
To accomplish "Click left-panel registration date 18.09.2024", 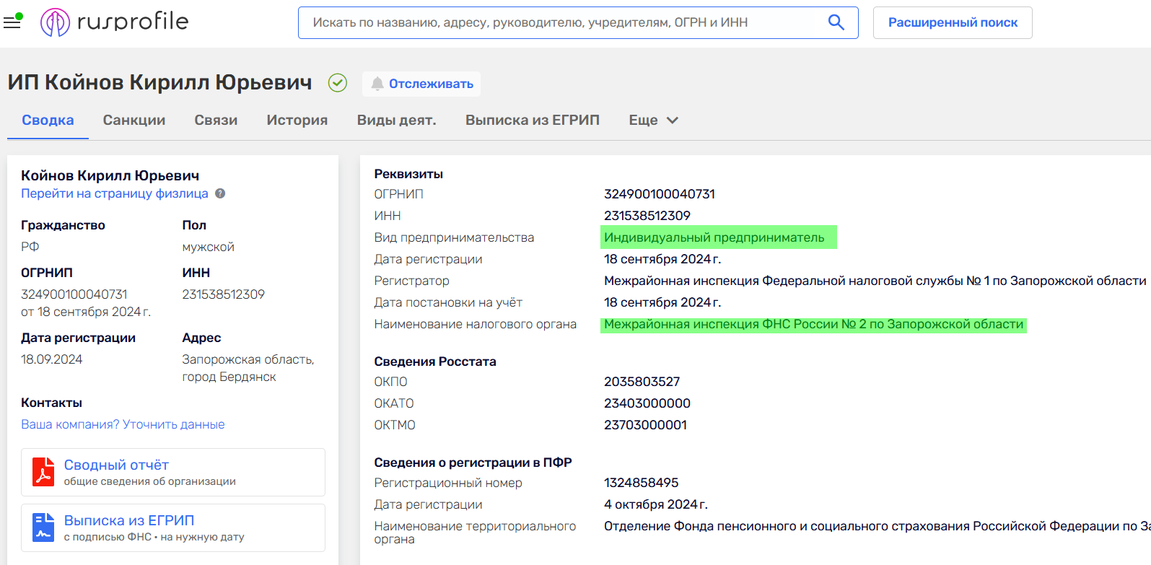I will tap(52, 359).
